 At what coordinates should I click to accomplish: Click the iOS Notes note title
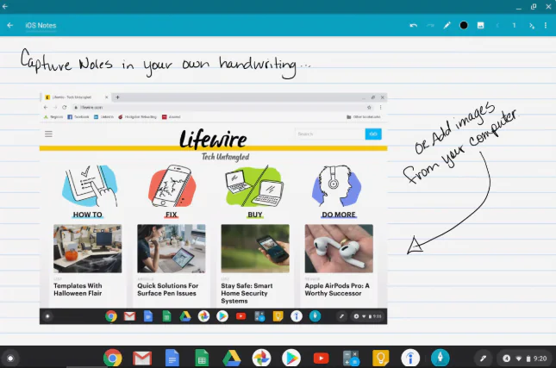click(41, 26)
